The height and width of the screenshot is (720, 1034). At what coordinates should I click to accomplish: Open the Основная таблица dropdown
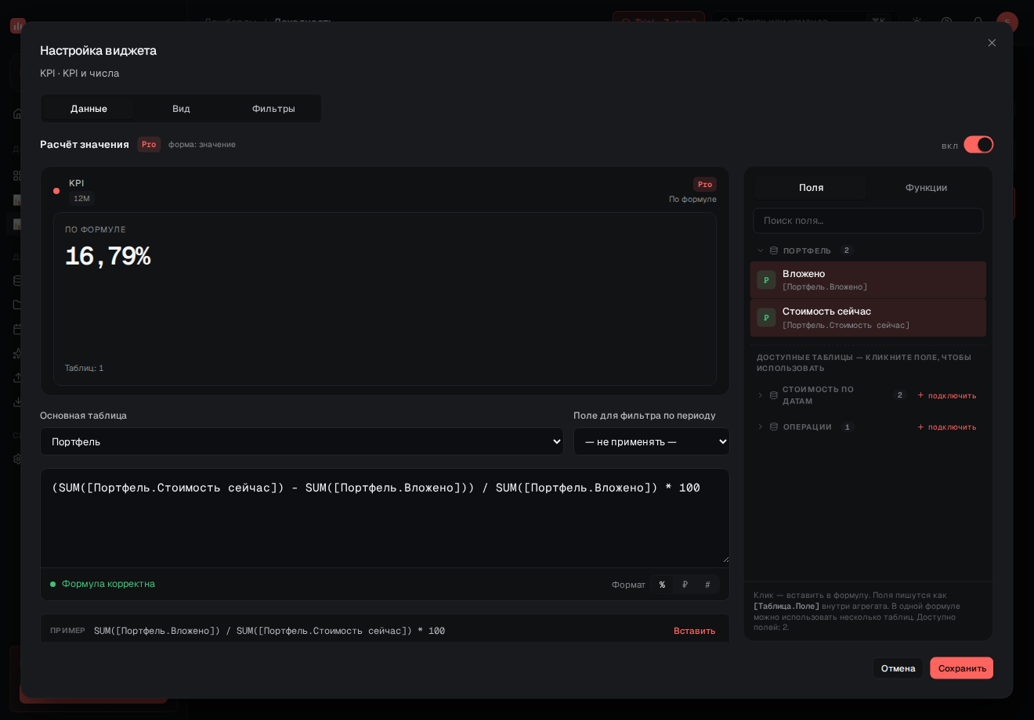302,441
